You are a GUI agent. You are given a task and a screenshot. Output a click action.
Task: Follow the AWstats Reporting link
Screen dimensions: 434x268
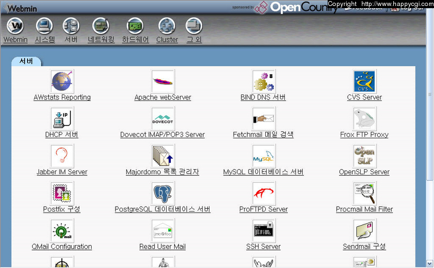tap(62, 98)
